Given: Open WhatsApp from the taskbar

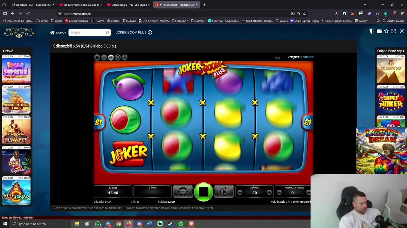Looking at the screenshot, I should 98,224.
